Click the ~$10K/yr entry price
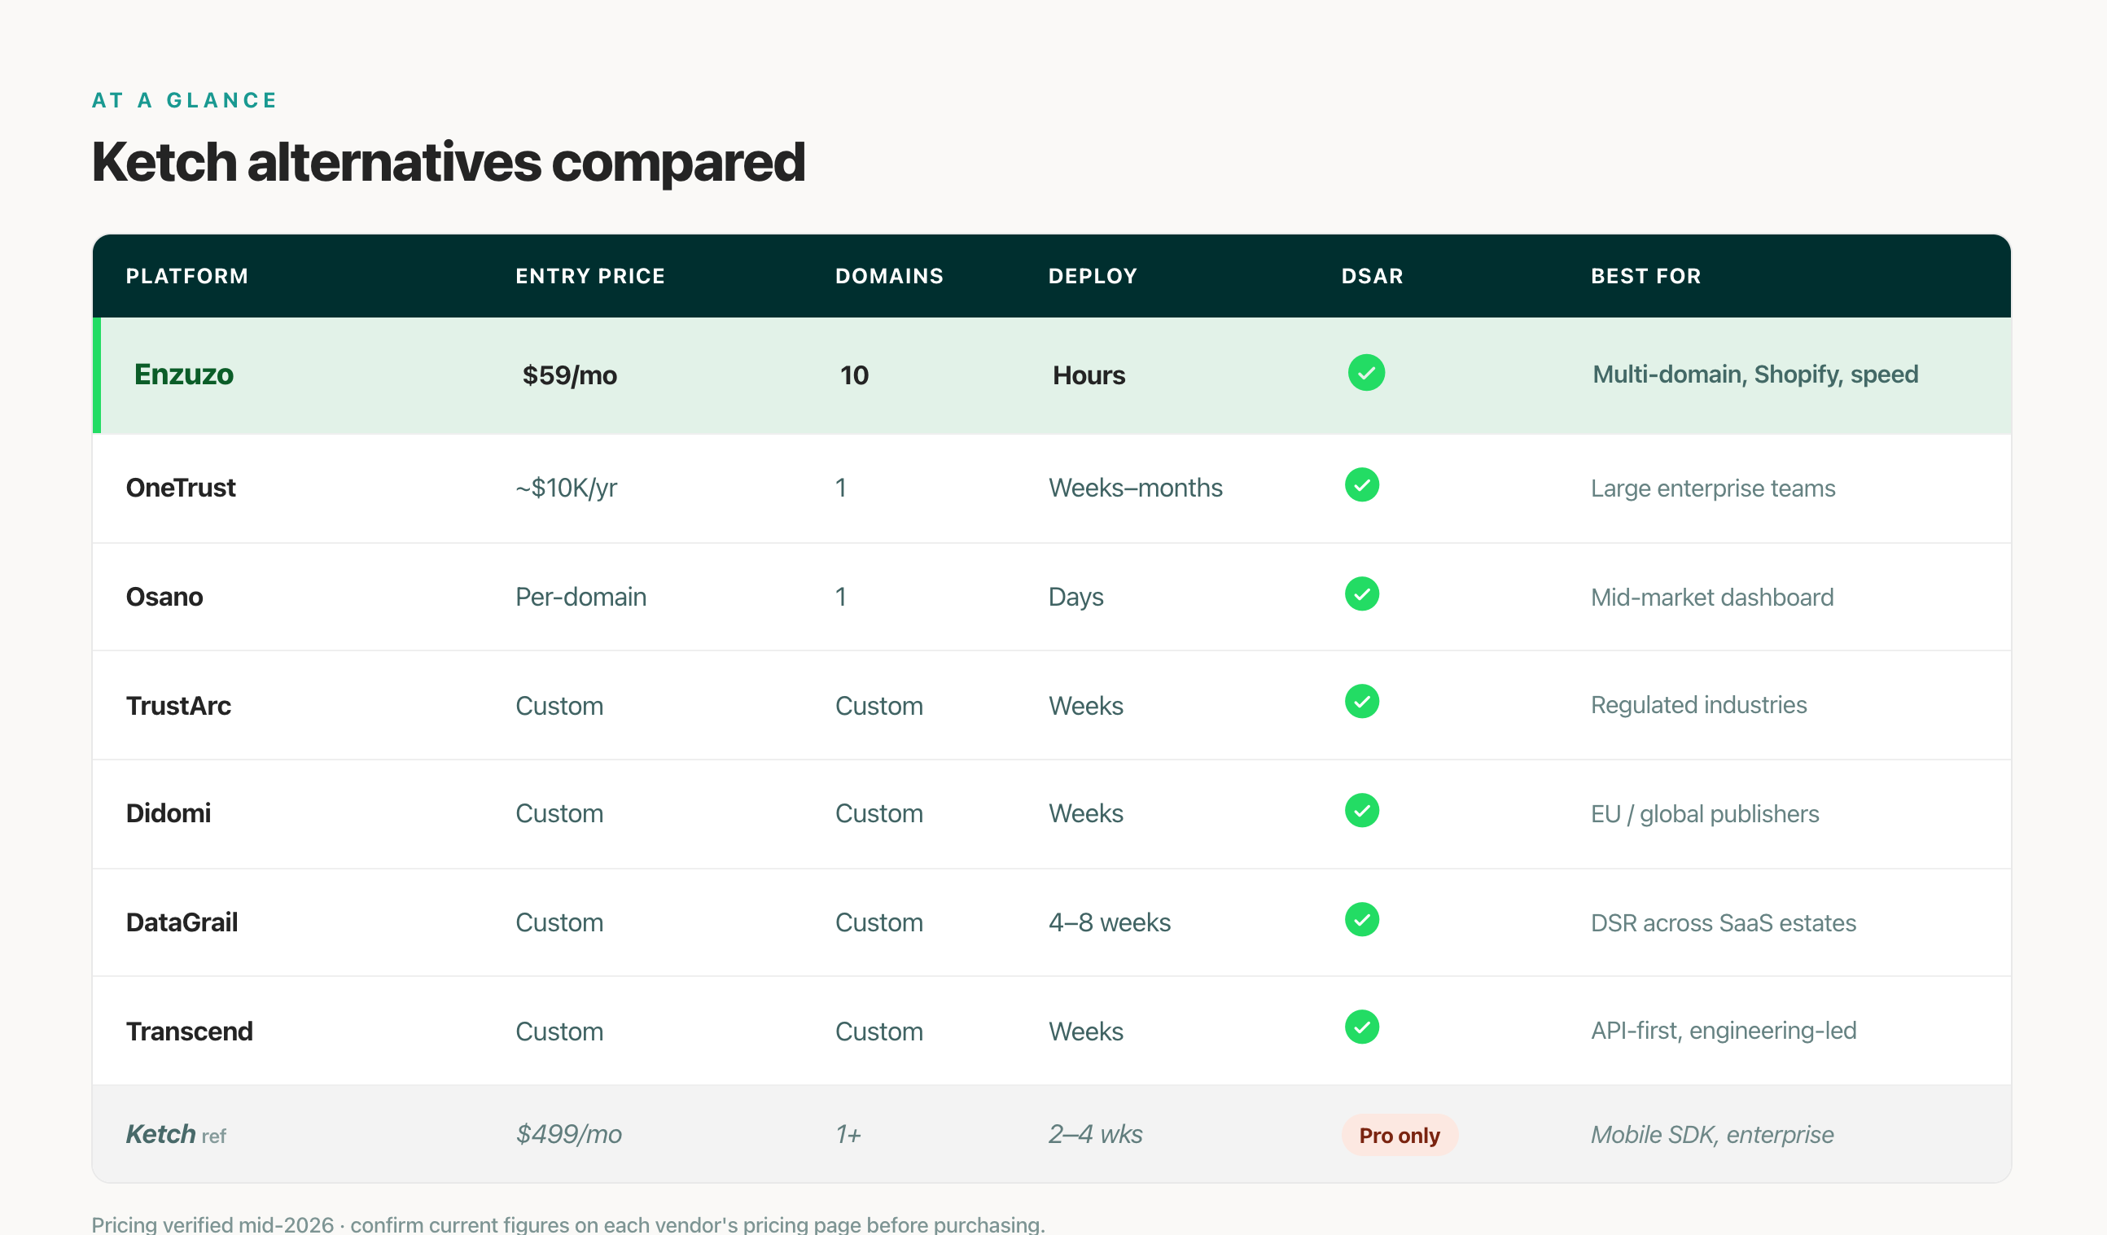This screenshot has height=1235, width=2107. point(566,488)
